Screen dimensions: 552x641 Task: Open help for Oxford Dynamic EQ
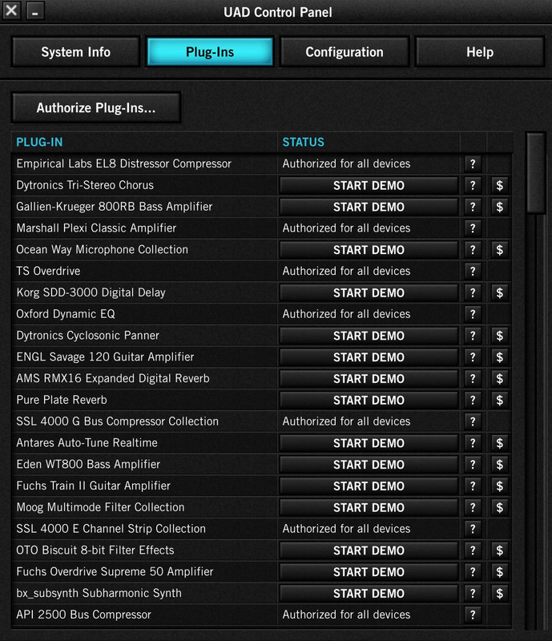click(x=473, y=314)
